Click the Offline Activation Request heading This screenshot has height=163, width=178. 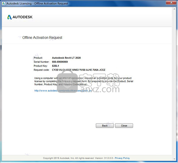42,38
